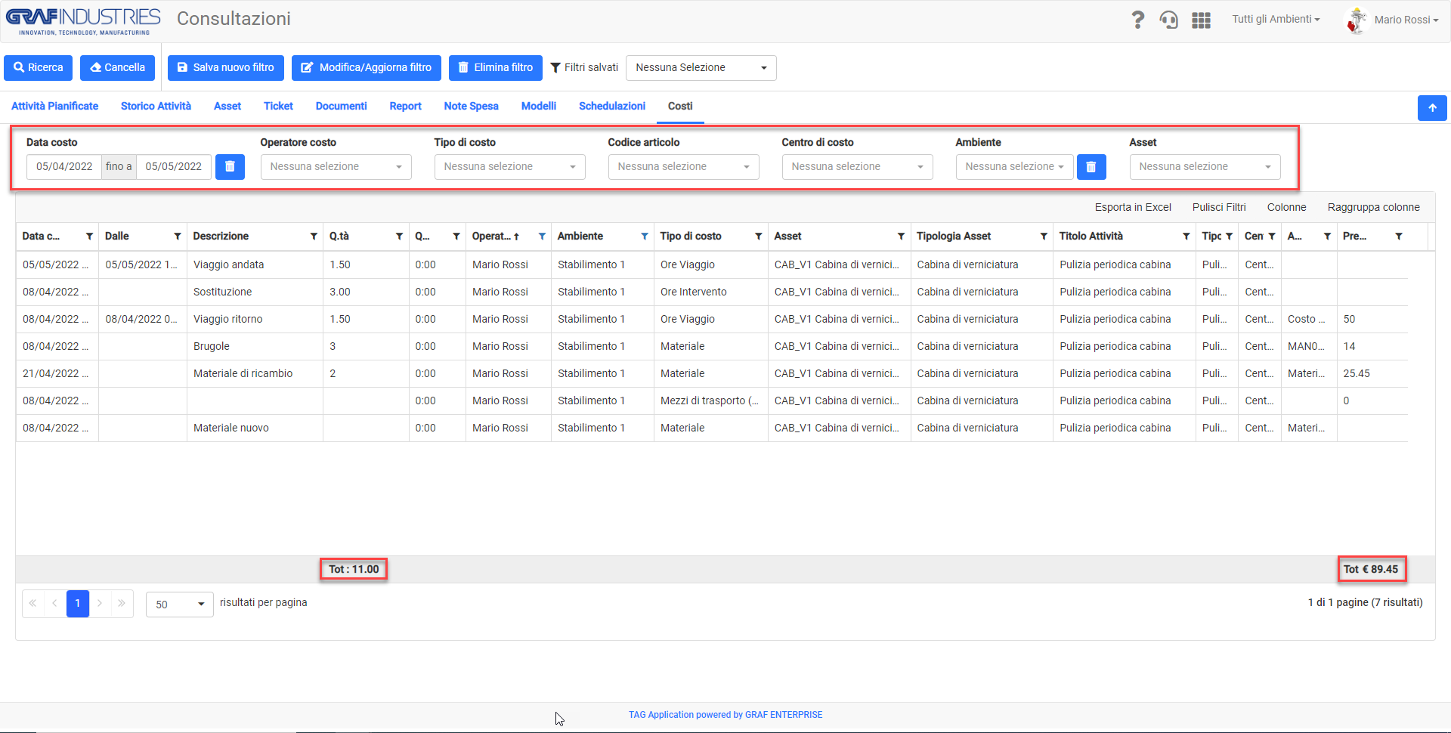Open the apps grid icon
Screen dimensions: 1451x733
coord(1201,20)
